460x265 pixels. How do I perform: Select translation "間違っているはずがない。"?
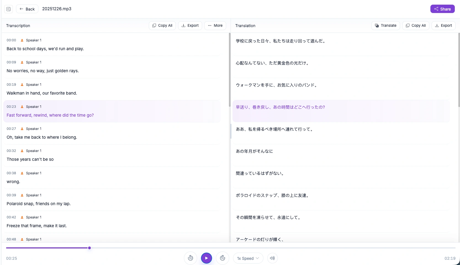261,173
